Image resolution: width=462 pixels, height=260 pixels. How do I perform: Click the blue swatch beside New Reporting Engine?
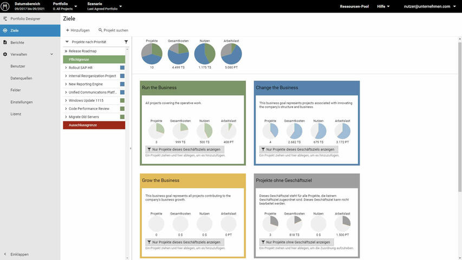coord(122,84)
